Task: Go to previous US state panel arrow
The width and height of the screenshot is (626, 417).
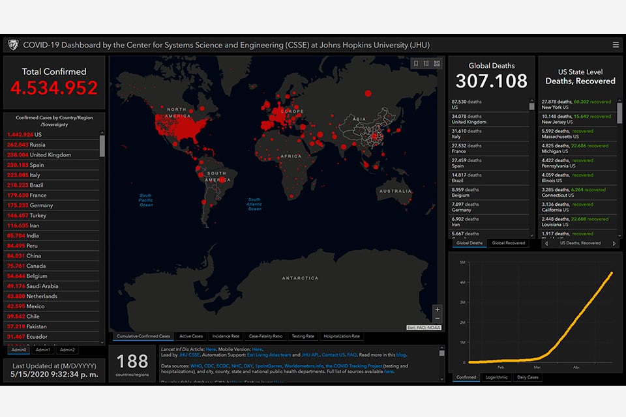Action: (545, 243)
